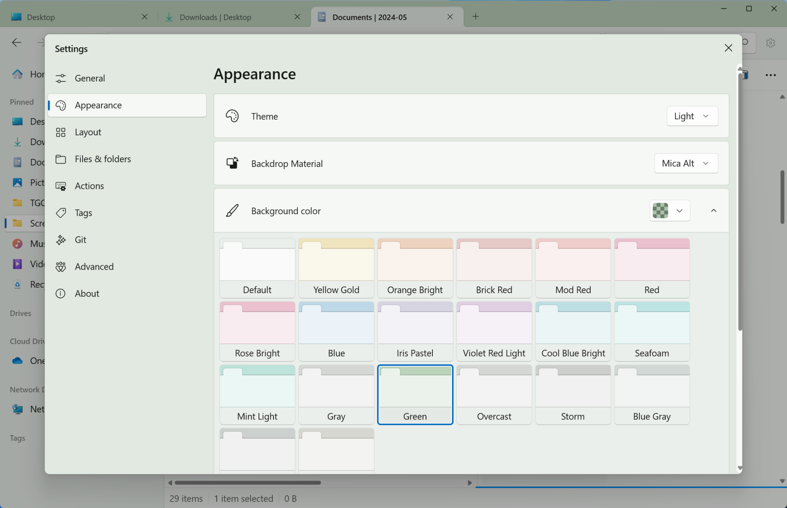Open the Theme dropdown showing Light

pos(692,116)
